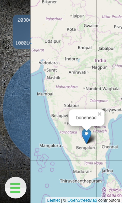Open the Leaflet link
This screenshot has width=122, height=203.
pyautogui.click(x=53, y=200)
